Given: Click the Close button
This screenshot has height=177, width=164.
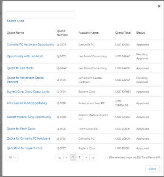Looking at the screenshot, I should (152, 169).
